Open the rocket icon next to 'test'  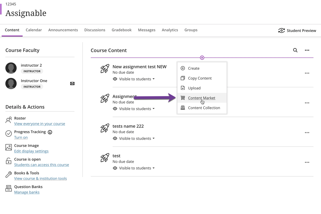click(x=105, y=158)
